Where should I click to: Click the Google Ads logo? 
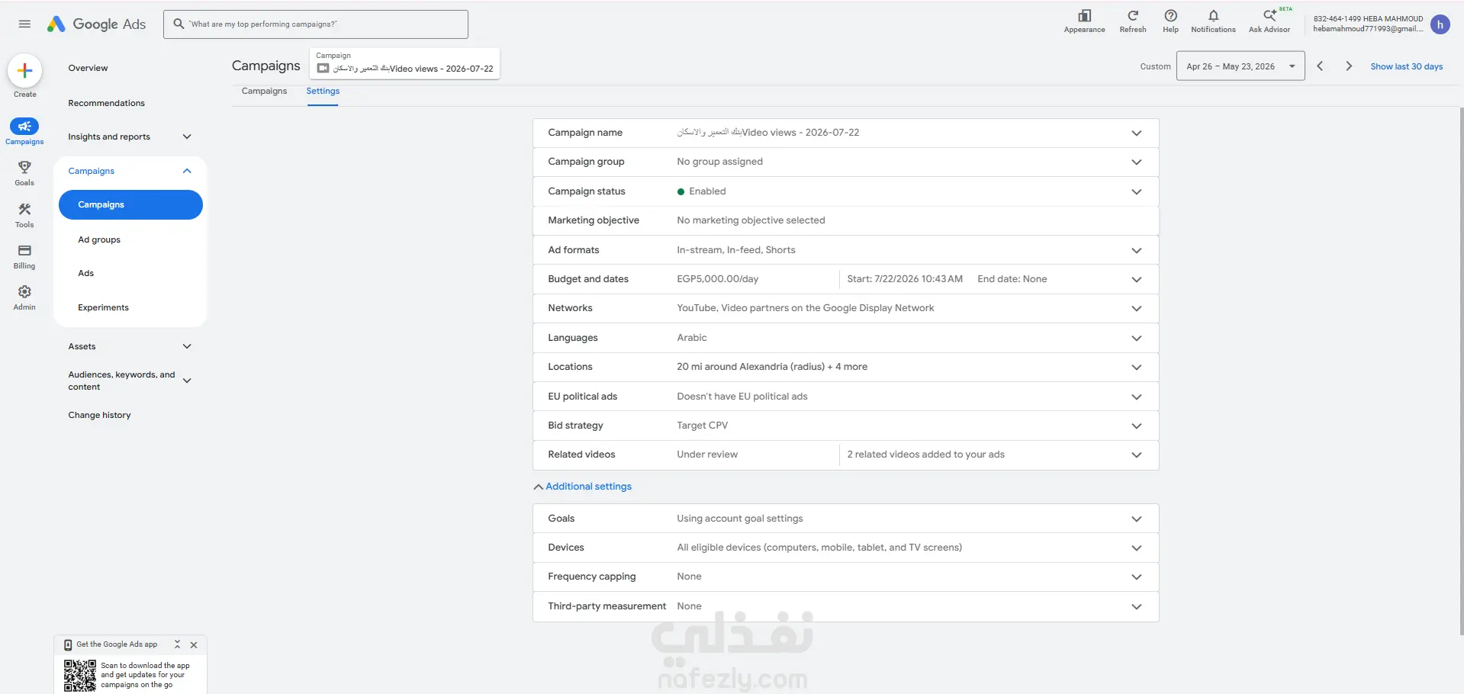coord(96,24)
